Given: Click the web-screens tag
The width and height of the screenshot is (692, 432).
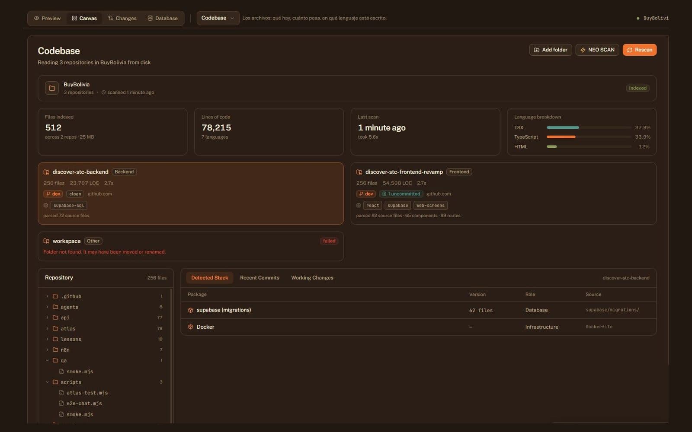Looking at the screenshot, I should click(x=430, y=206).
